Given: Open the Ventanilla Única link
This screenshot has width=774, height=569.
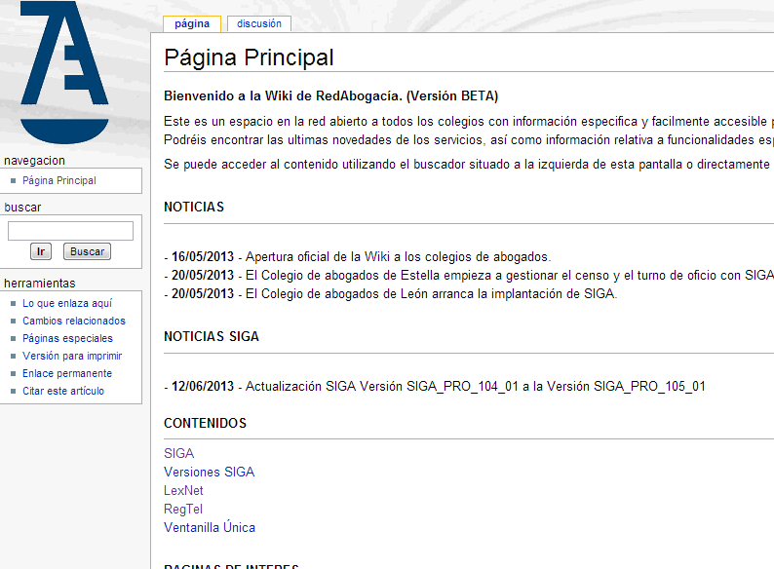Looking at the screenshot, I should (x=210, y=527).
